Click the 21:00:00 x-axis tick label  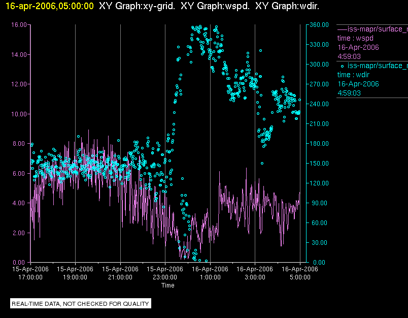[120, 277]
